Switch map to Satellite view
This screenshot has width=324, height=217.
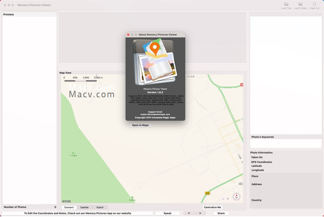84,207
